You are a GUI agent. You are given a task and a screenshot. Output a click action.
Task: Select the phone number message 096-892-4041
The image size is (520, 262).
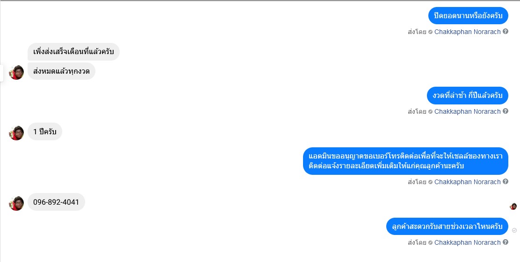(56, 202)
